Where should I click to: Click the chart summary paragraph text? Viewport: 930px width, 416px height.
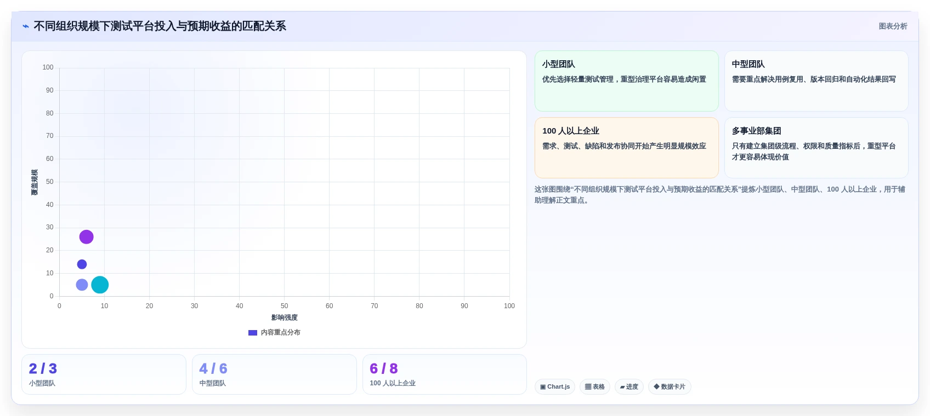(x=720, y=195)
